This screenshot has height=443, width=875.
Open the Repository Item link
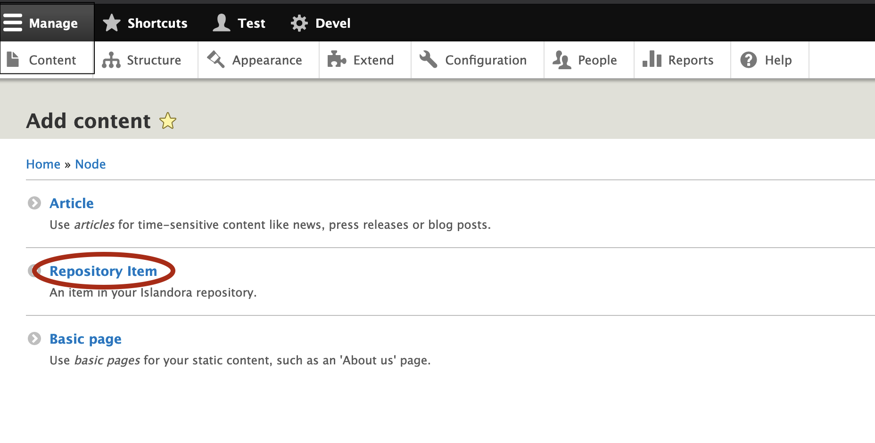click(103, 271)
